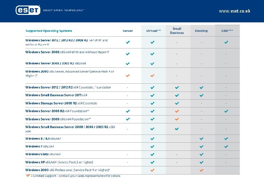Click the orange Limited Support legend checkmark

(28, 176)
